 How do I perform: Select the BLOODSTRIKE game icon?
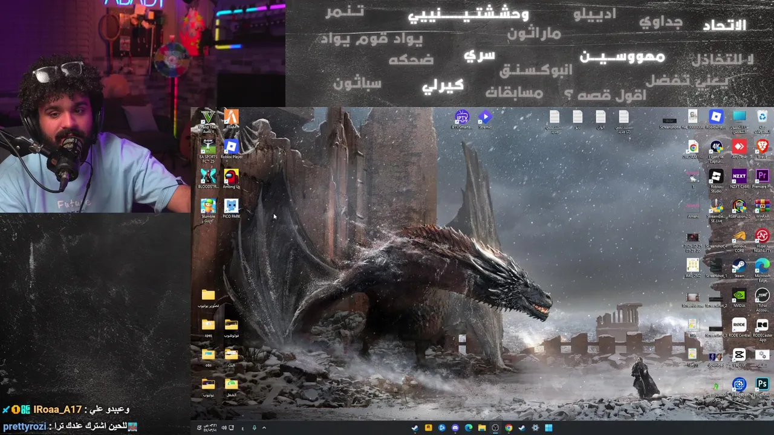point(208,179)
